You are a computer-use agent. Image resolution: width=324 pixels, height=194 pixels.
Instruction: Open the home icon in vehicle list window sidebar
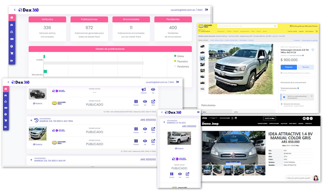click(6, 89)
